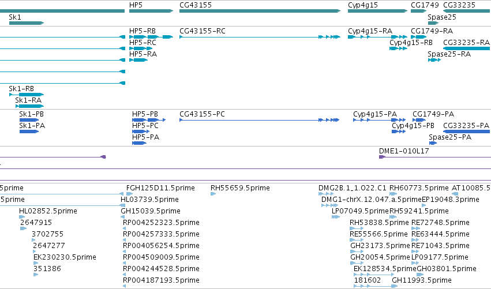This screenshot has width=491, height=289.
Task: Click transcript CG43155-RC label
Action: (x=203, y=31)
